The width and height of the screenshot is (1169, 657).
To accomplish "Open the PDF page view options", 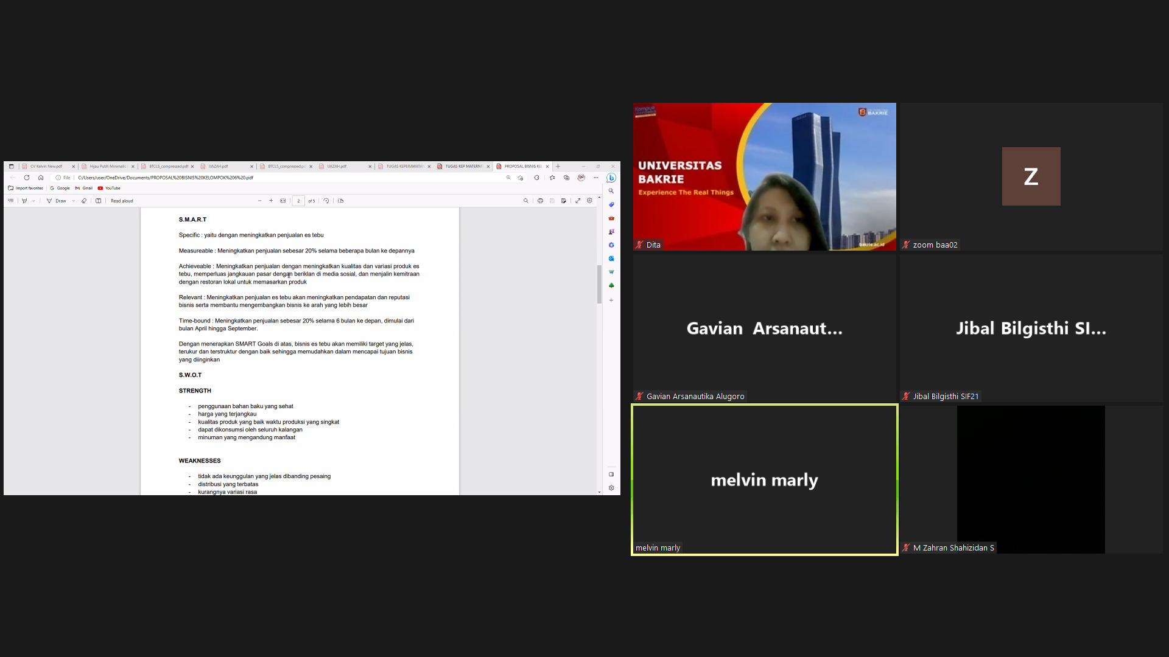I will point(341,201).
